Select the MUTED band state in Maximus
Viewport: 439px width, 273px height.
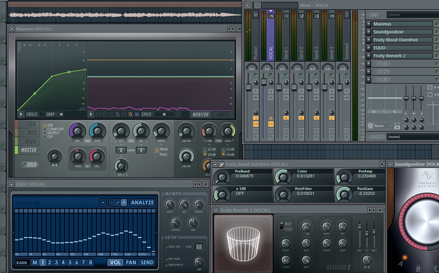(51, 133)
